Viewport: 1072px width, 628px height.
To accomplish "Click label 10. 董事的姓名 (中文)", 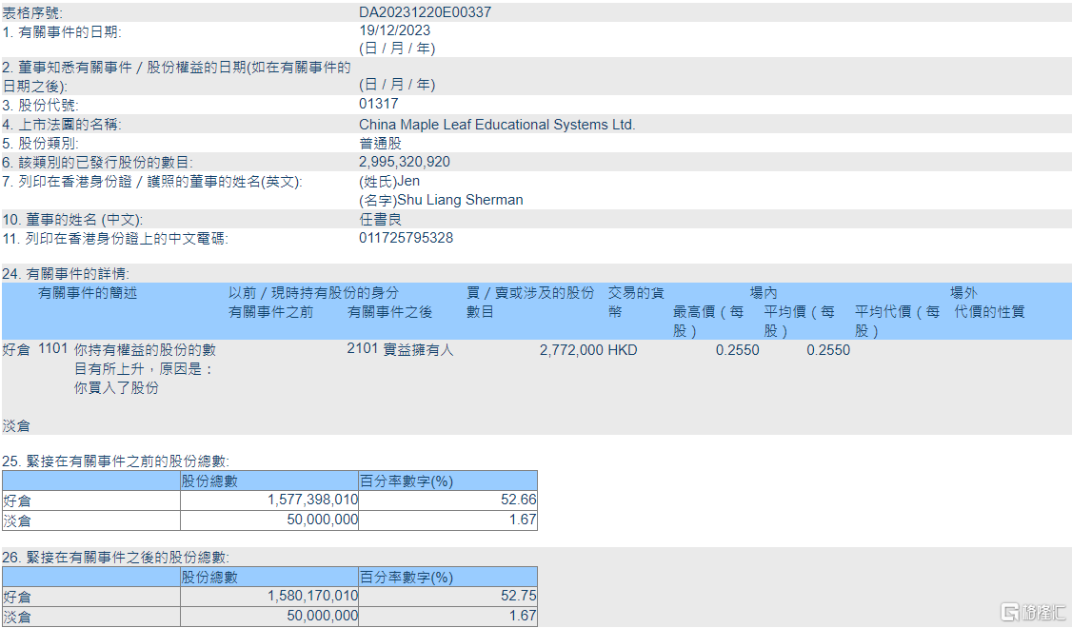I will [72, 220].
